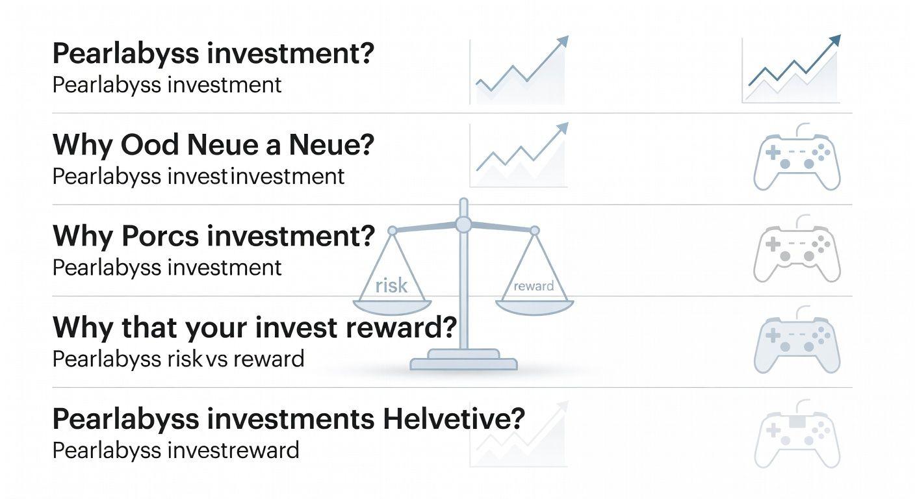915x499 pixels.
Task: Click the chart icon beside Why Ood Neue
Action: (520, 155)
